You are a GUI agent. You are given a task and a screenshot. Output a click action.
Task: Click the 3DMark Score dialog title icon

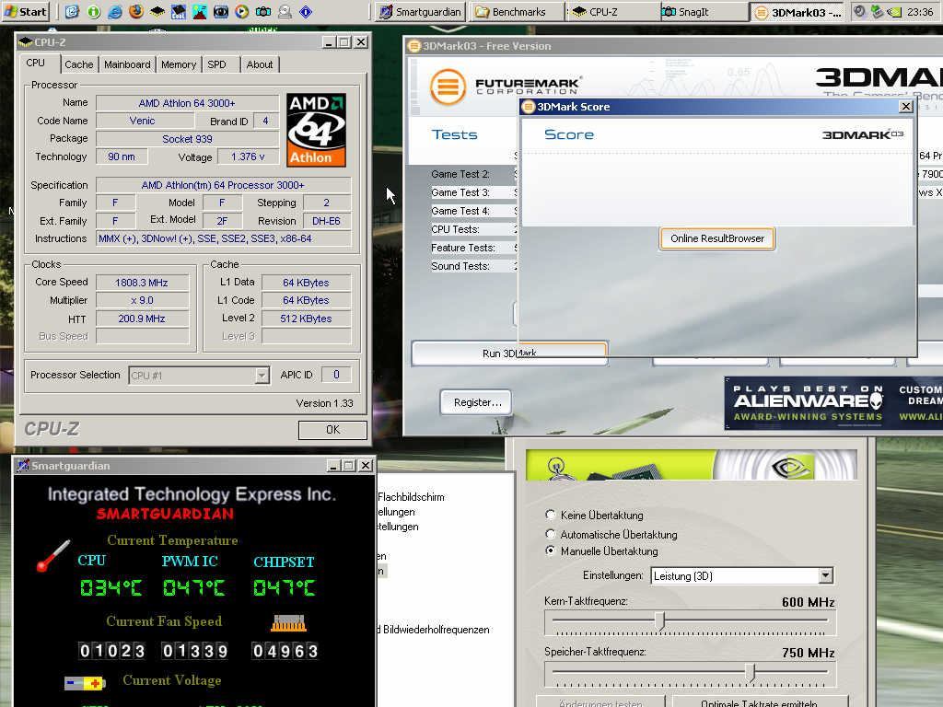tap(529, 107)
